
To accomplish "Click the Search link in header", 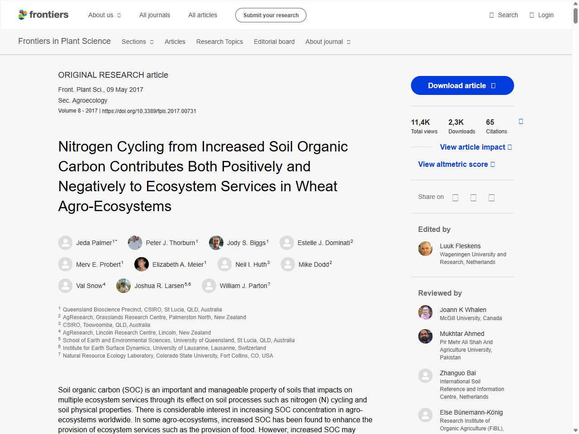I will point(503,15).
